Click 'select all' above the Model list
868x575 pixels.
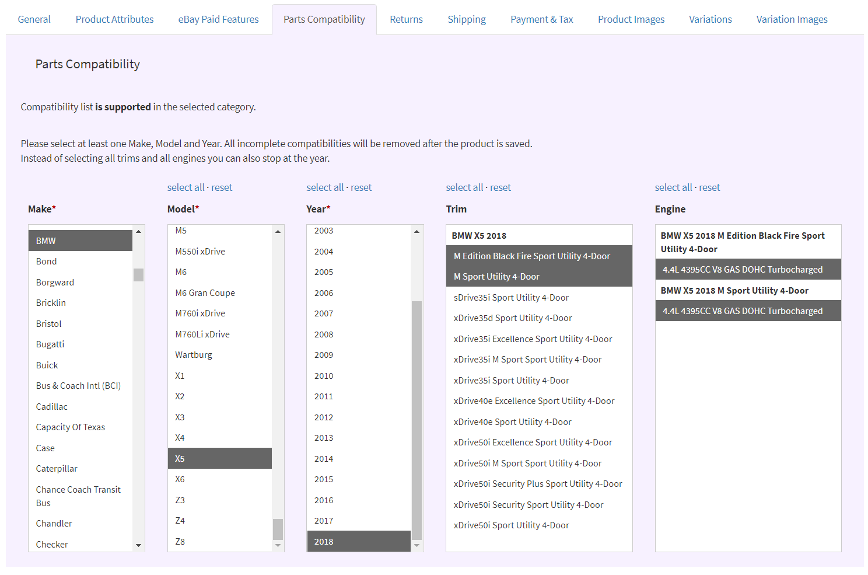click(186, 187)
